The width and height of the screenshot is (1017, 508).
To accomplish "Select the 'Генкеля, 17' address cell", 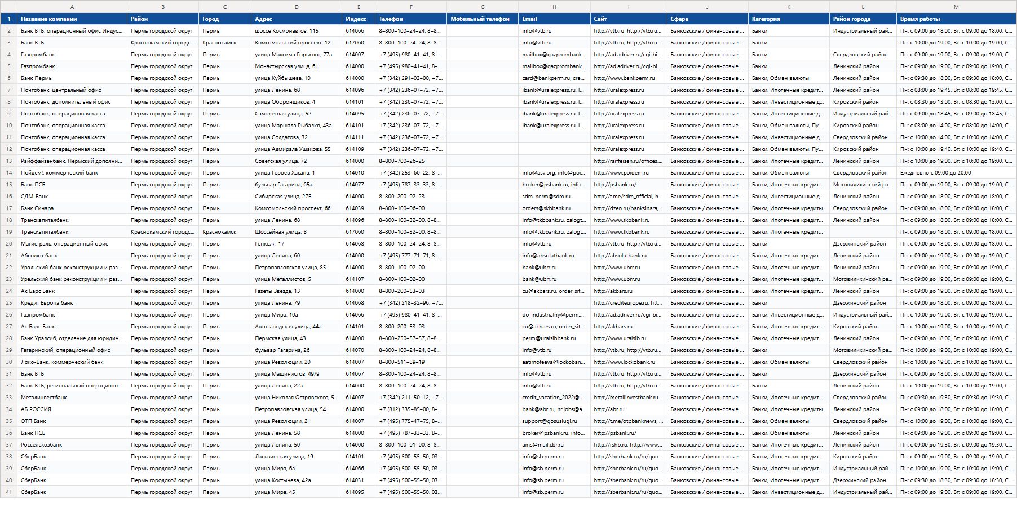I will (x=297, y=244).
